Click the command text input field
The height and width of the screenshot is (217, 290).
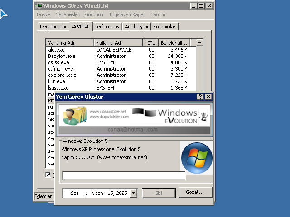[124, 175]
